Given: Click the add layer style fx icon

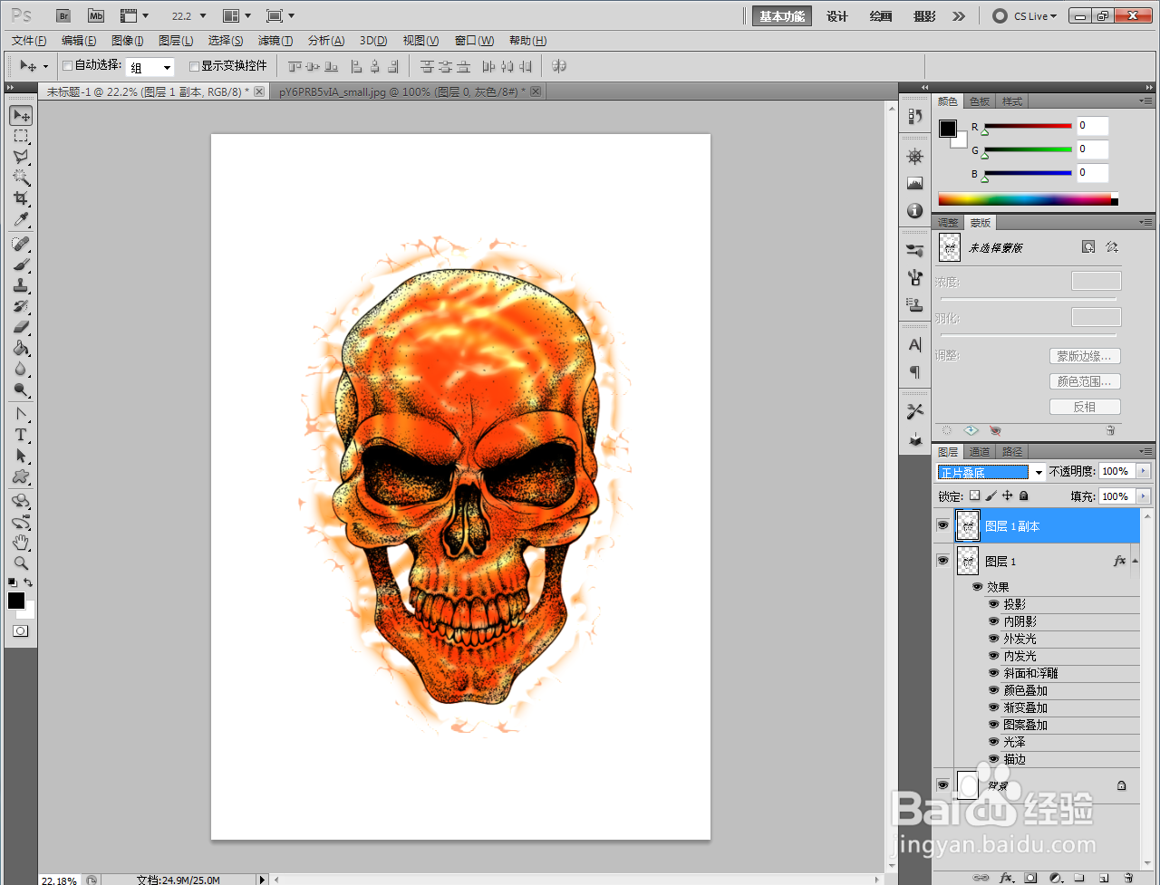Looking at the screenshot, I should point(1006,878).
